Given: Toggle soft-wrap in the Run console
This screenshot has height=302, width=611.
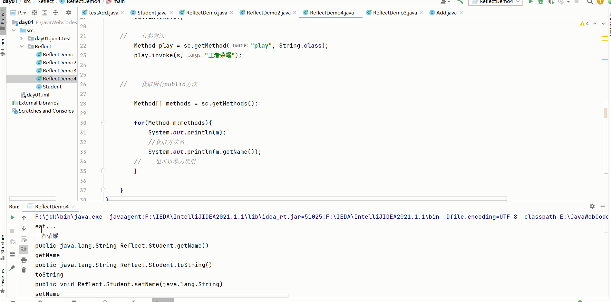Looking at the screenshot, I should tap(24, 239).
